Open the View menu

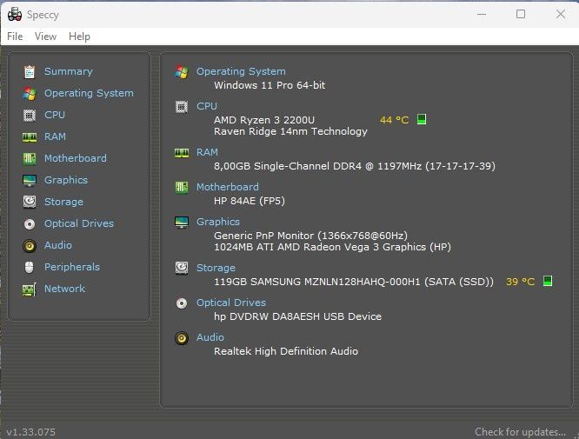(45, 37)
